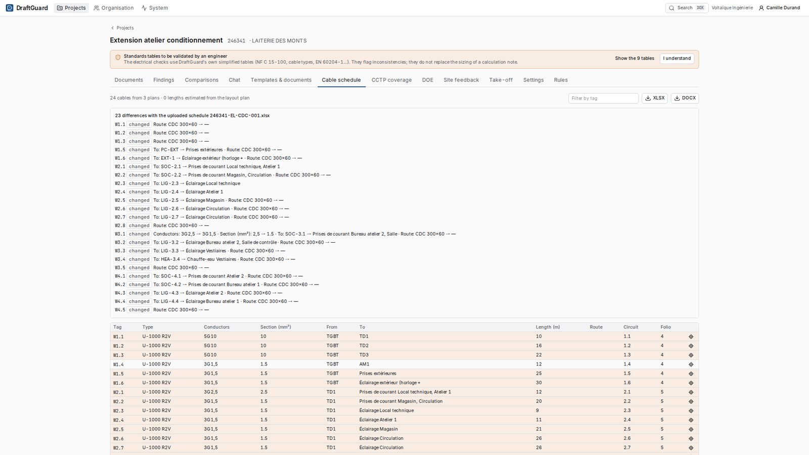The width and height of the screenshot is (809, 455).
Task: Click the locate icon on row W2.3
Action: pos(691,411)
